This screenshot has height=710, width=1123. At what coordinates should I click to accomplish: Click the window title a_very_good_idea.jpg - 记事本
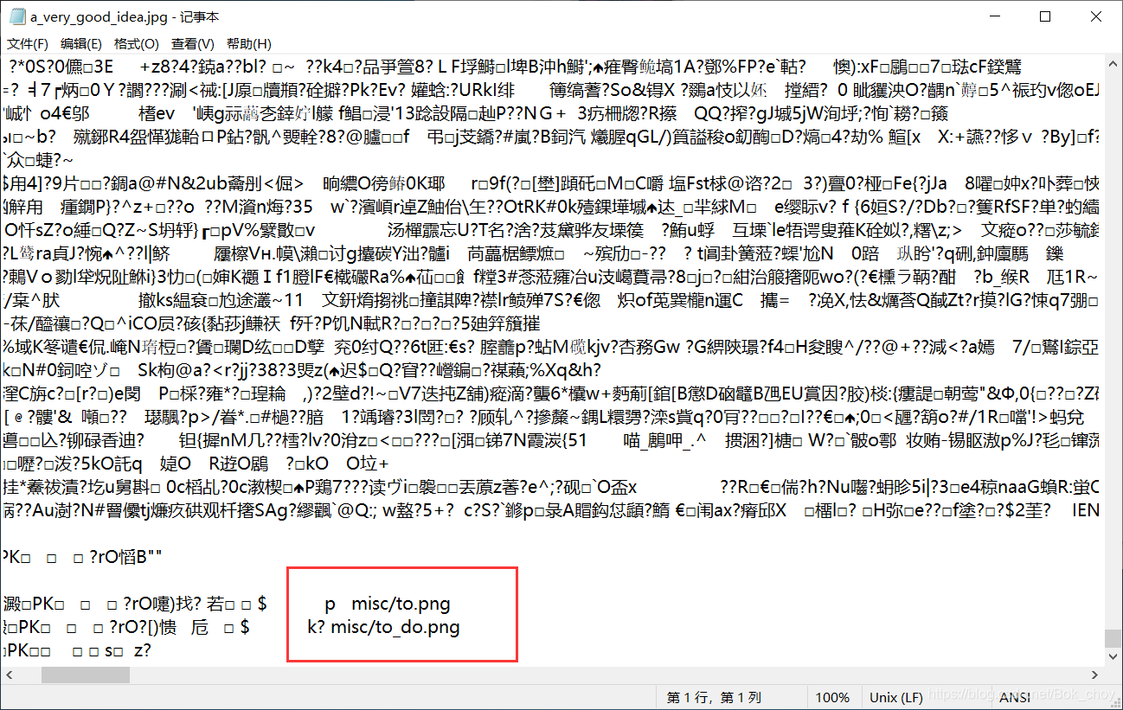point(125,17)
